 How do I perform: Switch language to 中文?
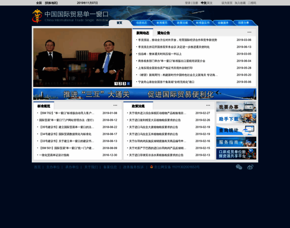(204, 3)
